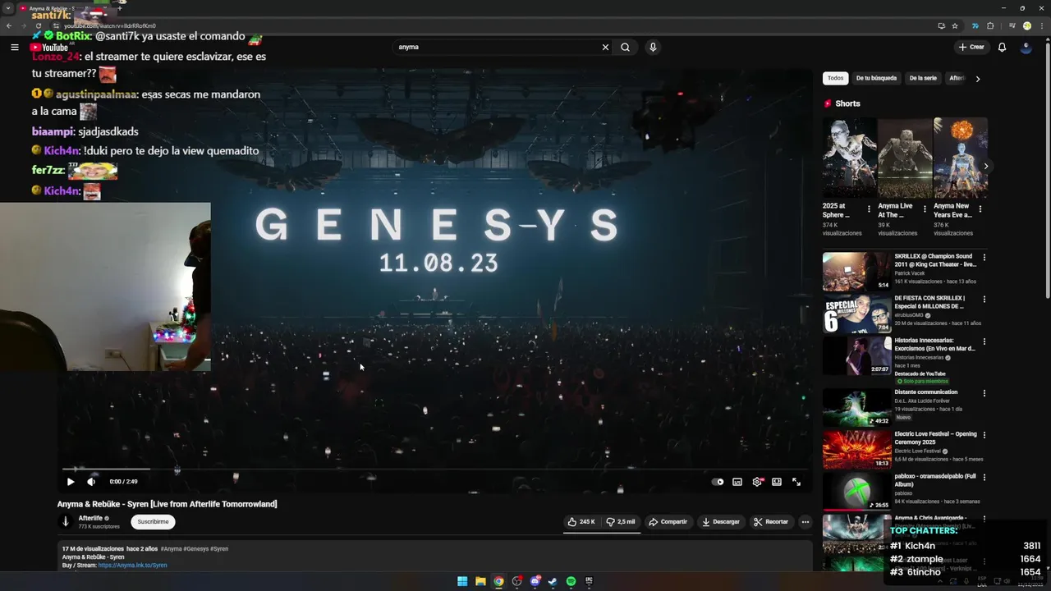Open Epic Games Launcher from taskbar

tap(589, 581)
